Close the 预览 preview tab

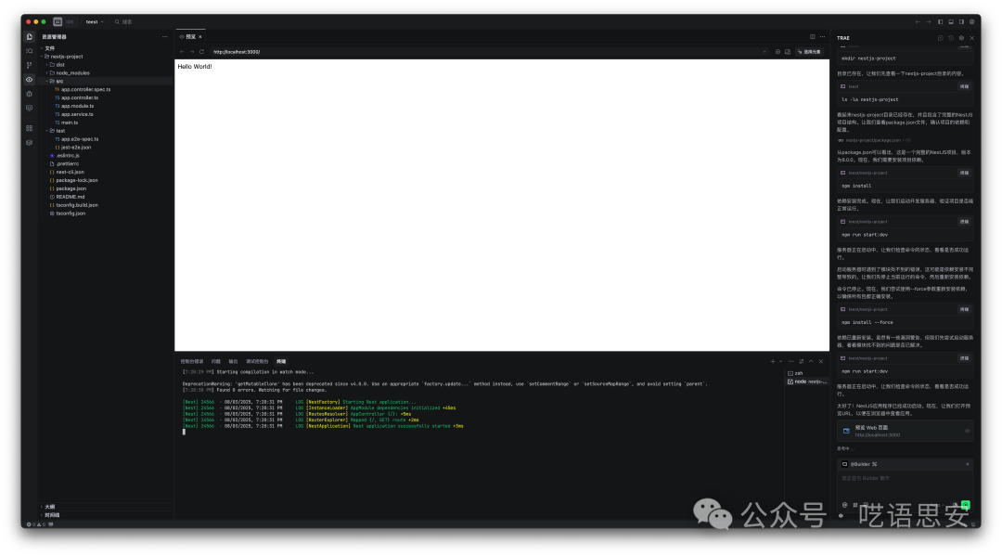(200, 36)
